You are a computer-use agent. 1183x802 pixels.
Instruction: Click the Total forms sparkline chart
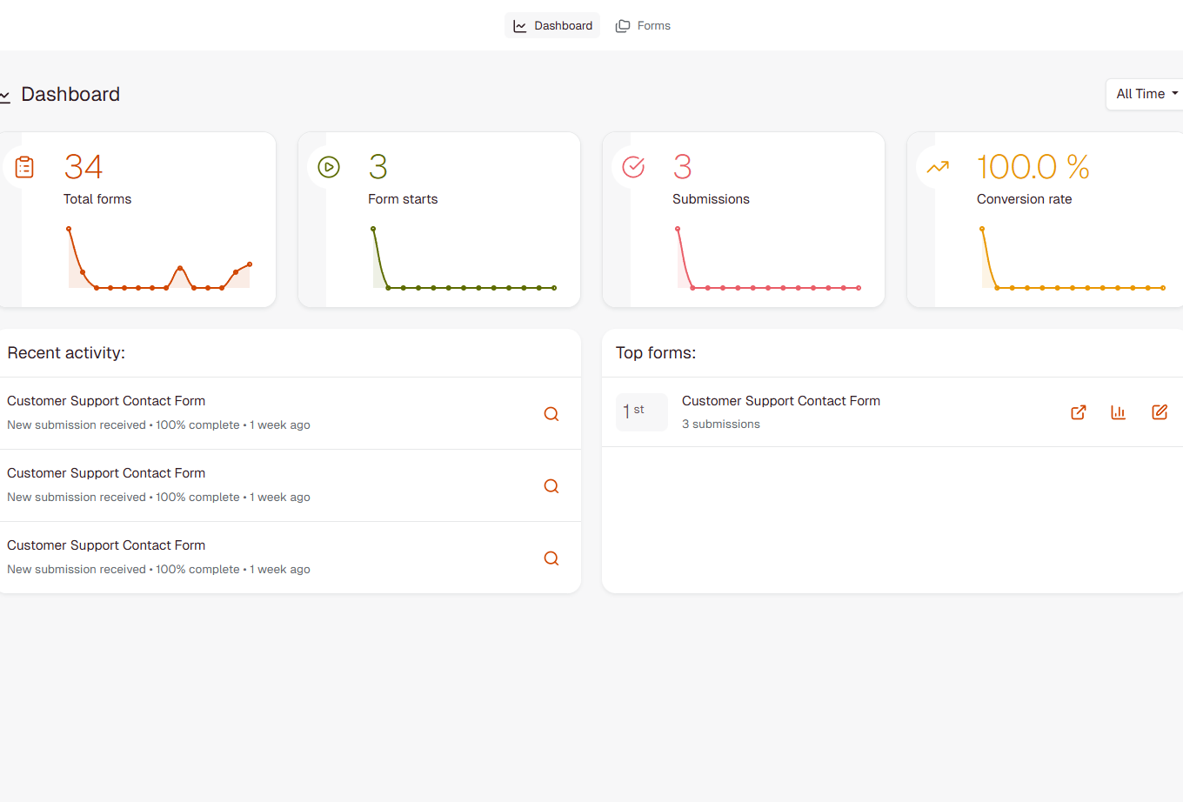point(158,257)
